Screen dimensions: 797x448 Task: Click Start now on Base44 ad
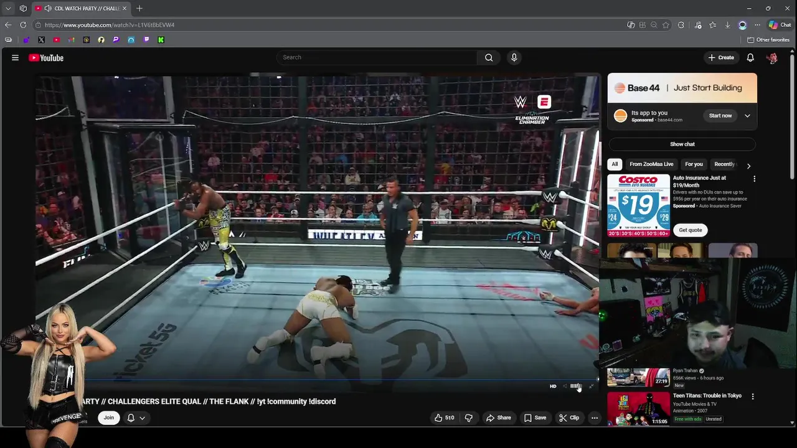pos(720,116)
